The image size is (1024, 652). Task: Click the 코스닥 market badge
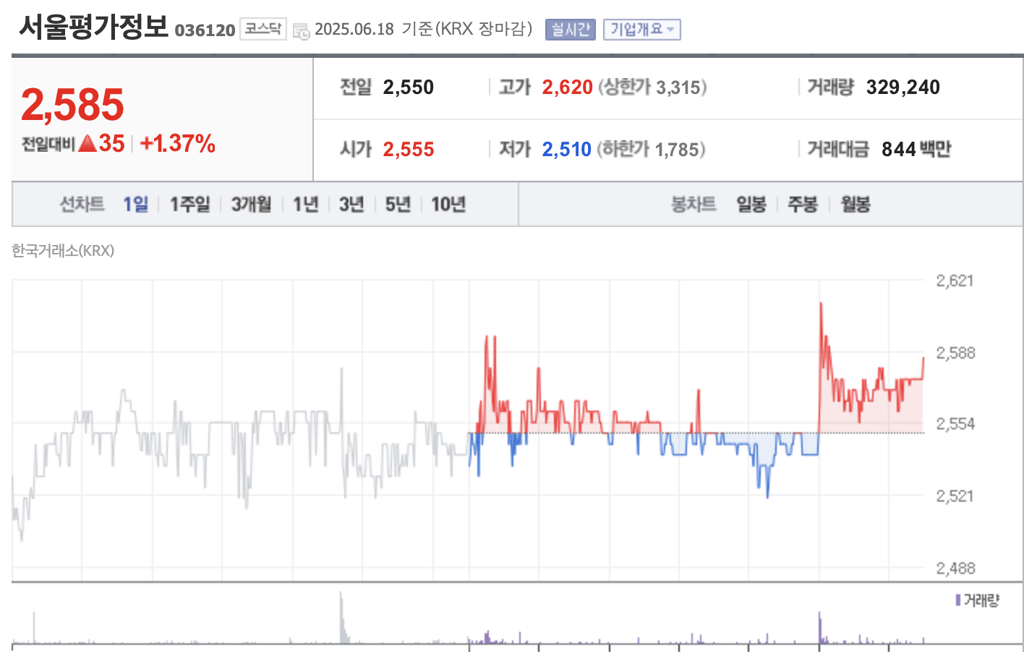tap(262, 30)
